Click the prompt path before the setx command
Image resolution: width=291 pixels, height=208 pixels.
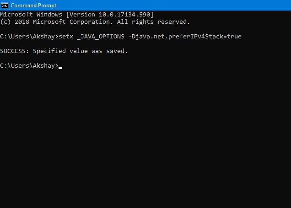(29, 37)
